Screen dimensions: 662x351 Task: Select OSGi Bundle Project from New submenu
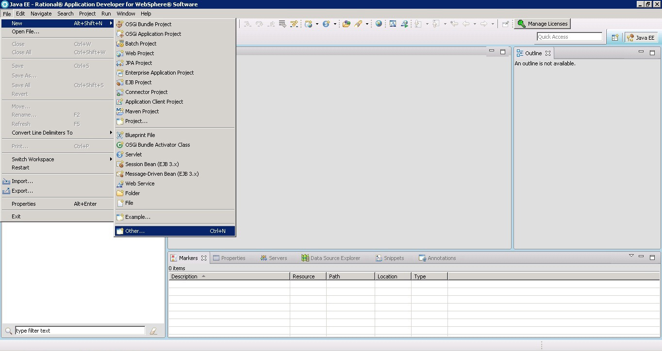click(x=175, y=24)
